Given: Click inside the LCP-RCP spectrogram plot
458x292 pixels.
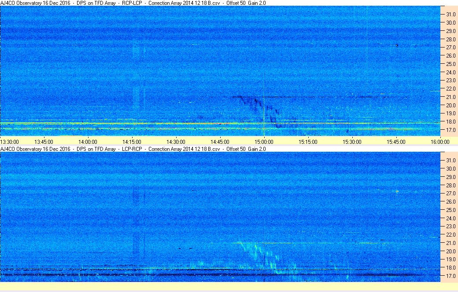Looking at the screenshot, I should coord(220,217).
